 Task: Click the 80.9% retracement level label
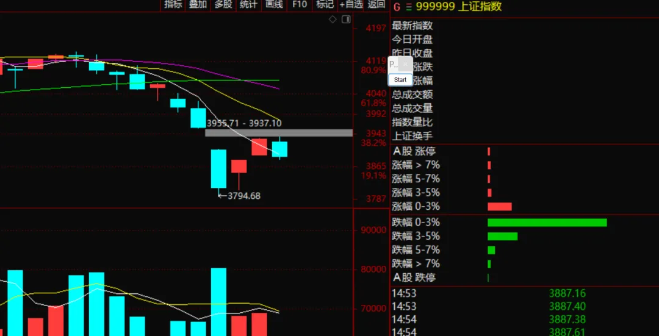point(373,70)
